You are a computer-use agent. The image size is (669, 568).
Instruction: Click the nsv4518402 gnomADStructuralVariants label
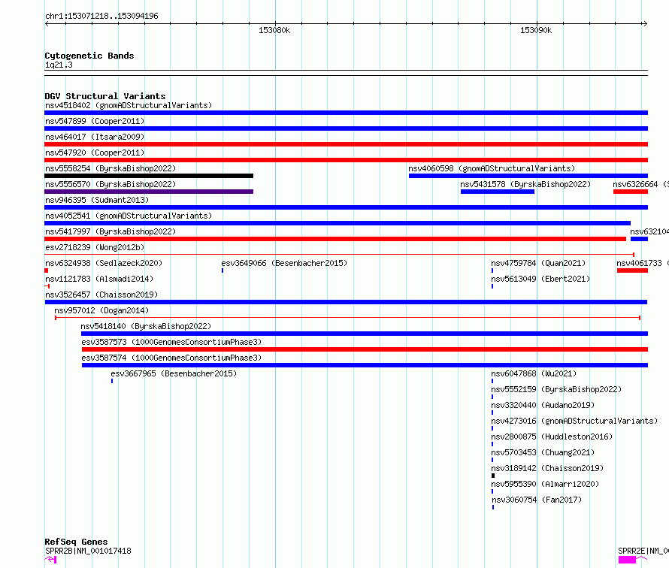click(129, 105)
